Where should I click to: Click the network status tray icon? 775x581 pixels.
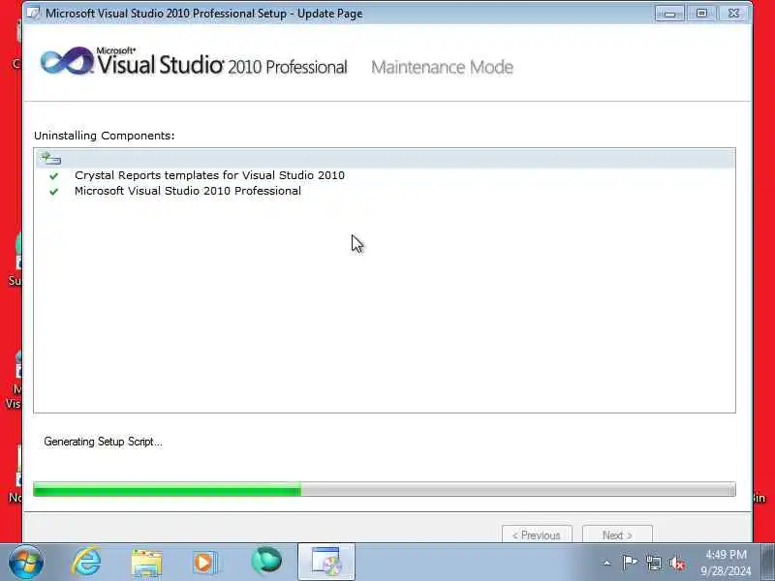click(x=654, y=563)
